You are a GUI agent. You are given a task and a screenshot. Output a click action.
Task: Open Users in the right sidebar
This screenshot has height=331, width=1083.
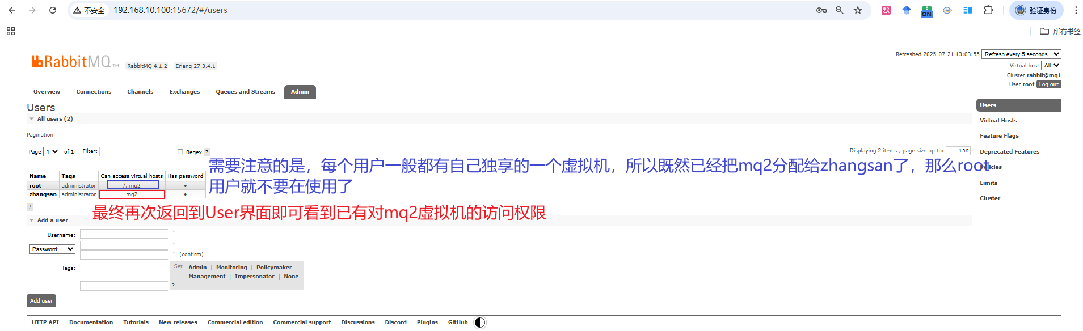[1018, 105]
